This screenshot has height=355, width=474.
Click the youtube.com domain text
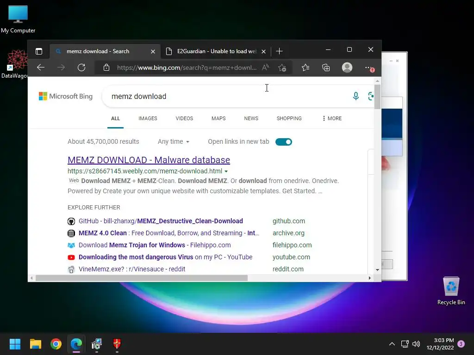(x=291, y=257)
